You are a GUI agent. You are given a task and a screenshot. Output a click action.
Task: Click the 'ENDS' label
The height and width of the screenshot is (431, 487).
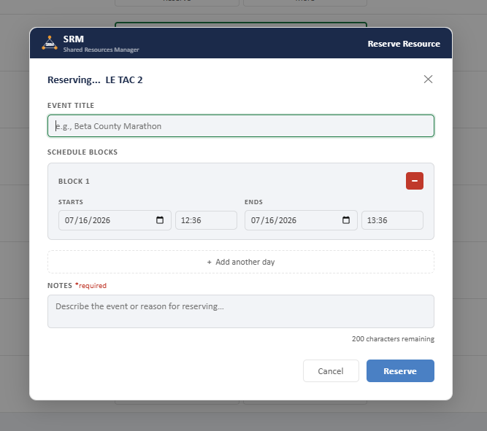[253, 202]
